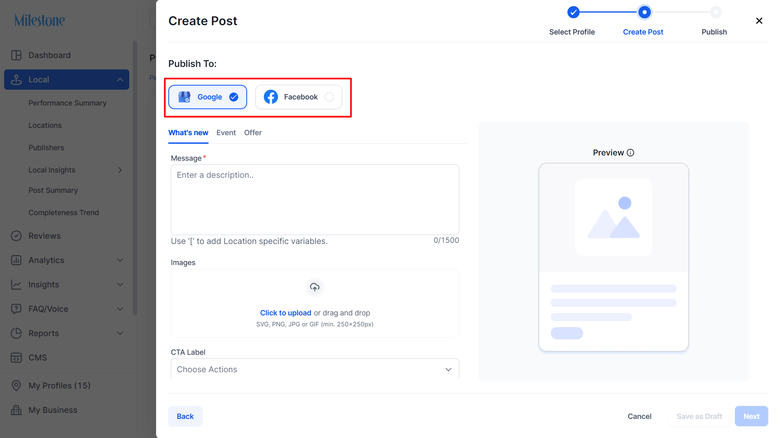Click the Back button

185,416
